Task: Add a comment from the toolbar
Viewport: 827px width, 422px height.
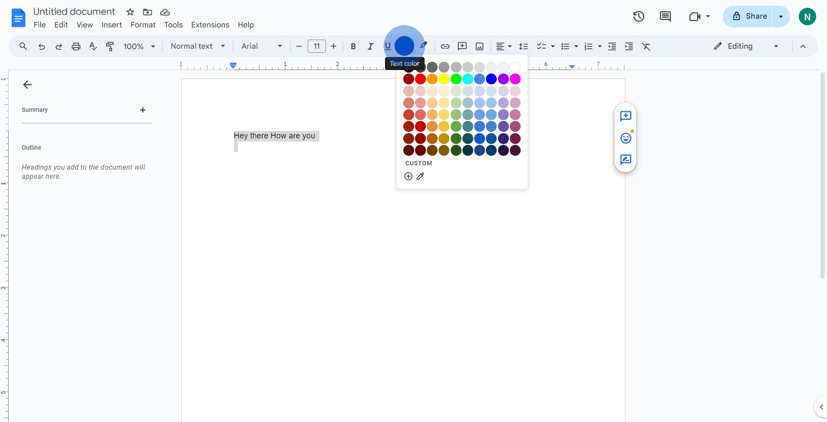Action: click(462, 46)
